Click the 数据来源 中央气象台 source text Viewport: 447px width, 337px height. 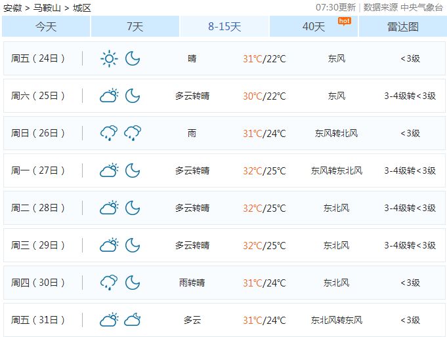click(x=403, y=7)
